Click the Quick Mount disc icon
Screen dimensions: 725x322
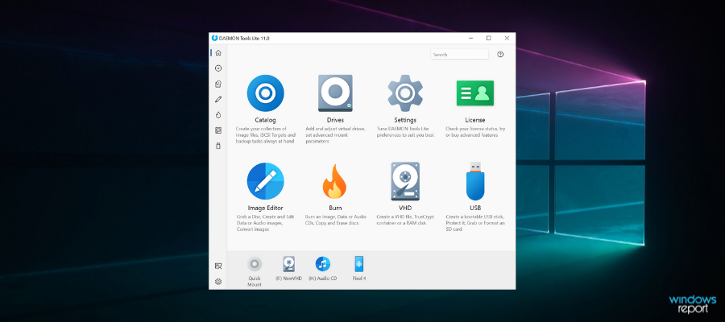[255, 264]
